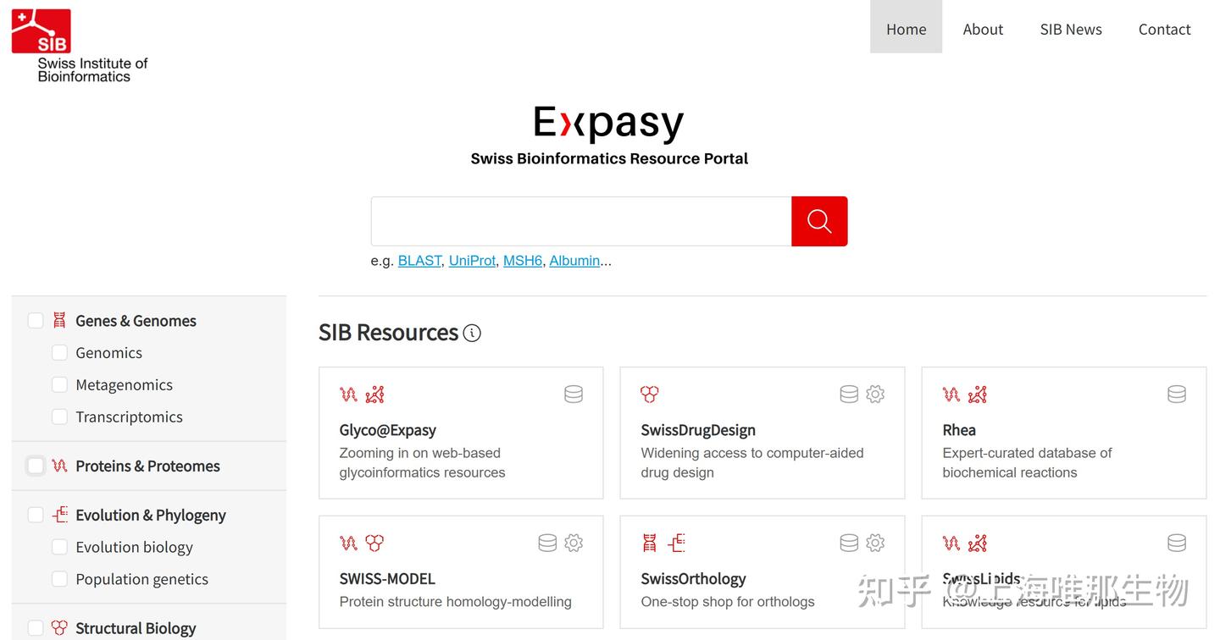Click the MSH6 example link
The image size is (1220, 640).
pos(523,261)
